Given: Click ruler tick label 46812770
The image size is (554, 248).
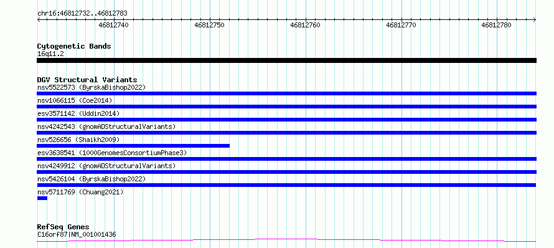Looking at the screenshot, I should tap(401, 25).
